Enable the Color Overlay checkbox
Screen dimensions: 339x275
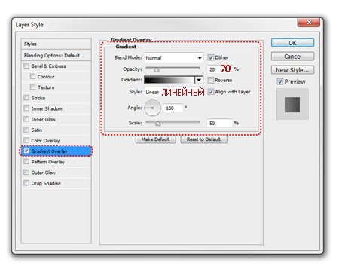click(26, 140)
